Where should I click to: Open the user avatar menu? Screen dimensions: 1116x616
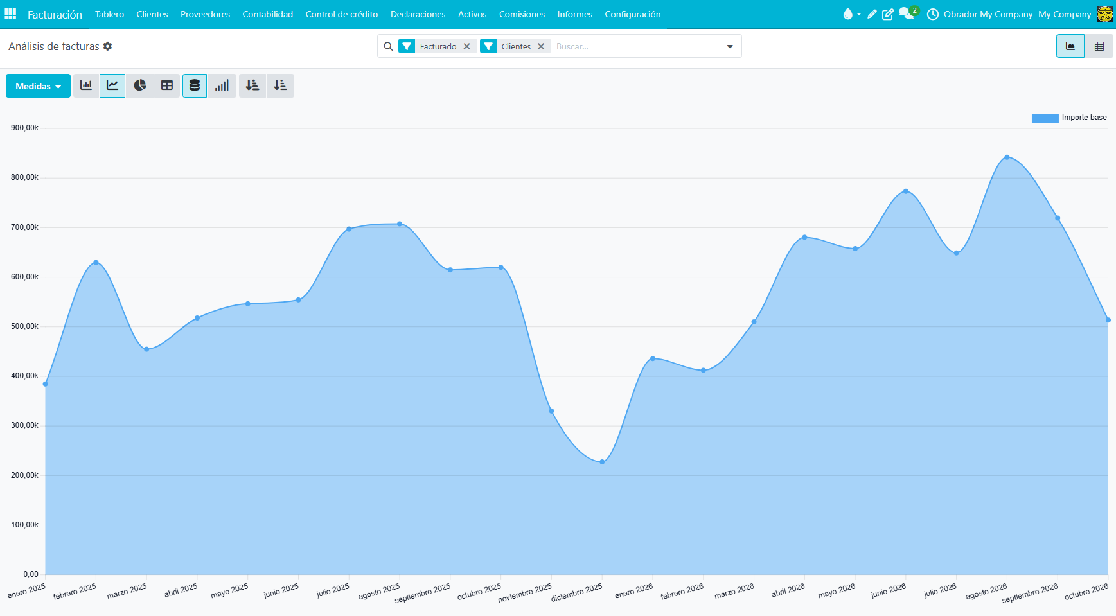(x=1105, y=14)
